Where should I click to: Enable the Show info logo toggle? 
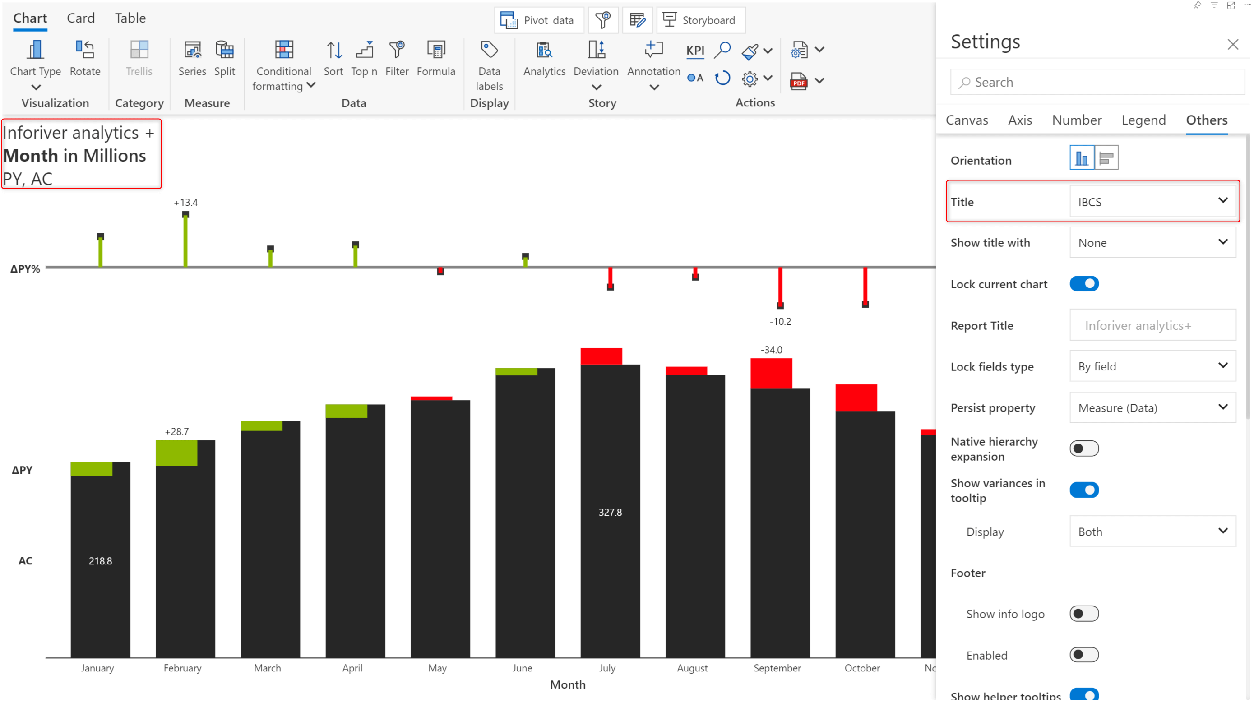(1084, 613)
